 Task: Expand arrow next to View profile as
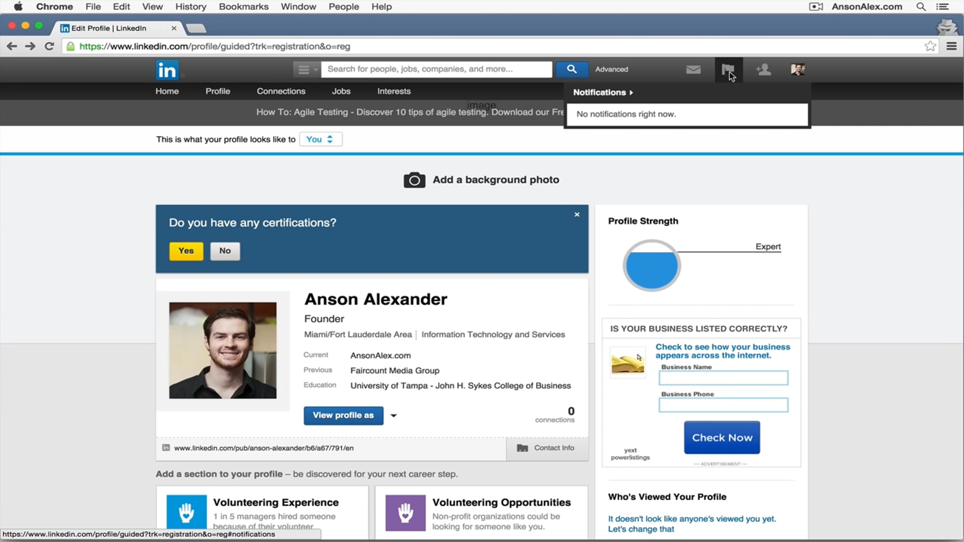coord(394,416)
